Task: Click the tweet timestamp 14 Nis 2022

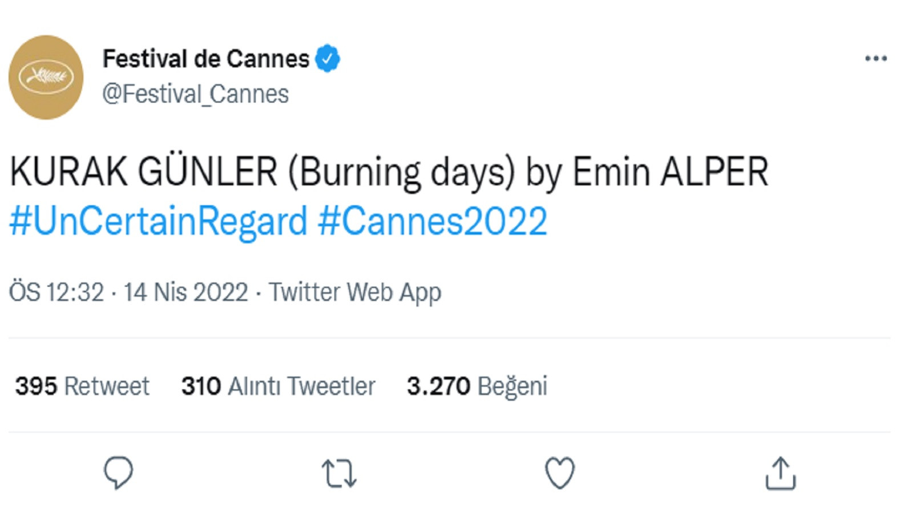Action: click(x=184, y=292)
